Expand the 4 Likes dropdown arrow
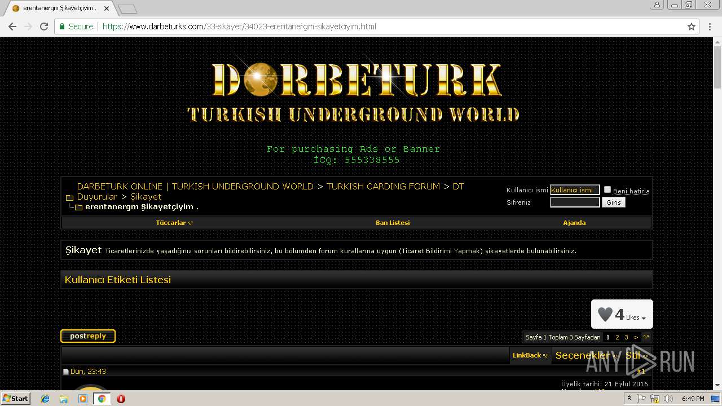Image resolution: width=722 pixels, height=406 pixels. (644, 319)
